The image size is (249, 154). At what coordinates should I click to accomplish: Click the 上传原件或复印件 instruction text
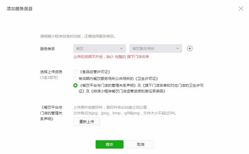(110, 107)
